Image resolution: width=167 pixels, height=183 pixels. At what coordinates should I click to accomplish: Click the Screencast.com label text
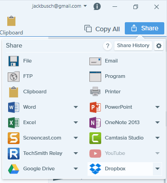(42, 138)
